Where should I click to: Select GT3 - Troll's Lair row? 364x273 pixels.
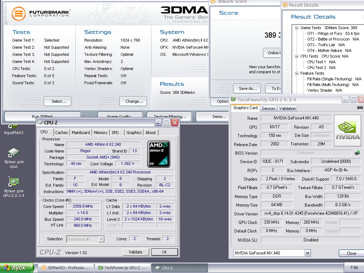click(x=326, y=45)
